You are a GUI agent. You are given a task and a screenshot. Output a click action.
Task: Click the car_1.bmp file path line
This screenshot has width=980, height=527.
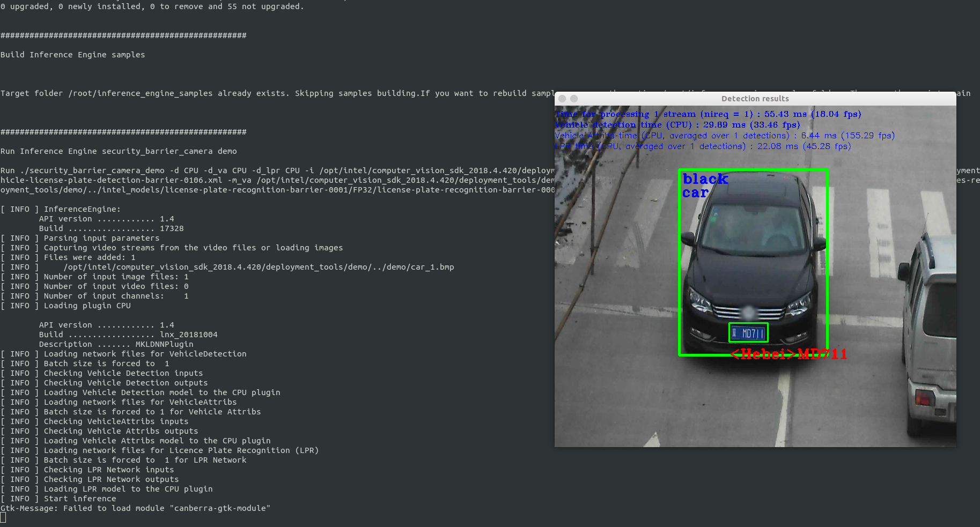tap(227, 267)
